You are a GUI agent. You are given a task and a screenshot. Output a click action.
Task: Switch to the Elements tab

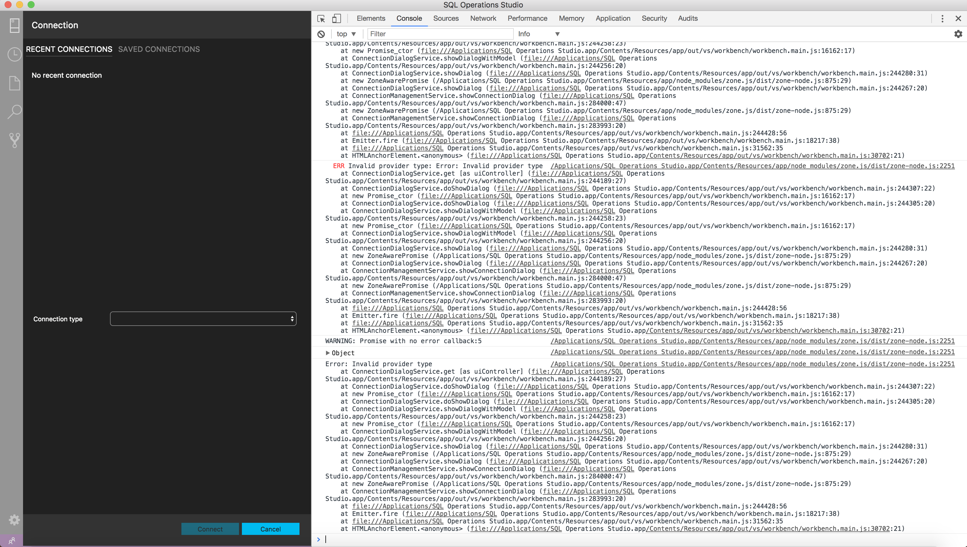coord(371,18)
